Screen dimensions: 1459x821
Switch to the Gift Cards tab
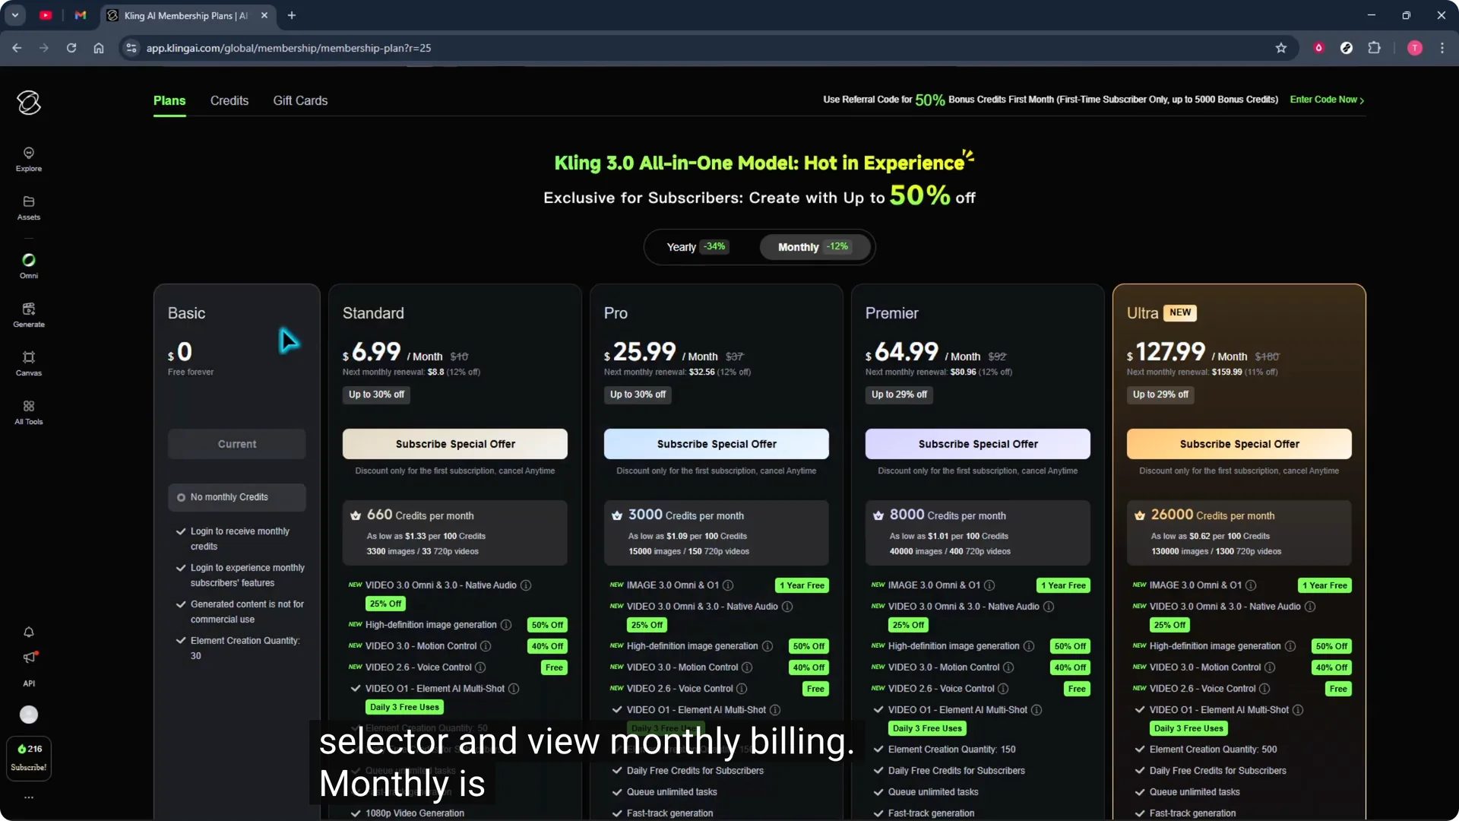tap(300, 100)
